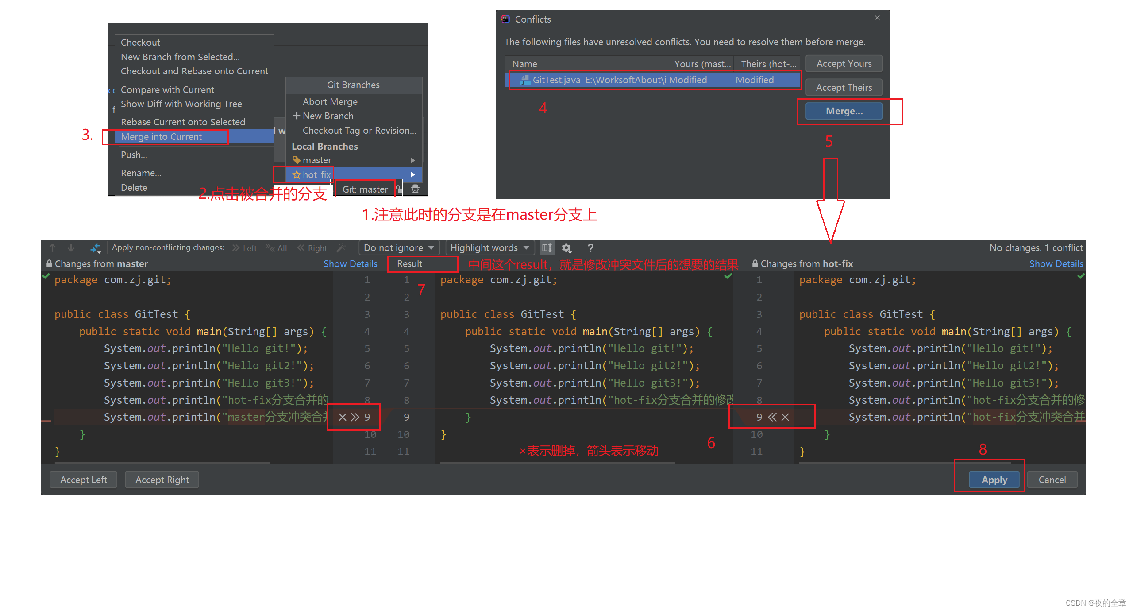Apply non-conflicting changes from Right

pyautogui.click(x=312, y=248)
